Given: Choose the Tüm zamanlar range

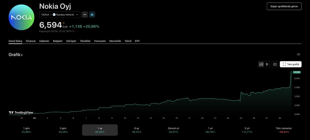Looking at the screenshot, I should pos(284,130).
